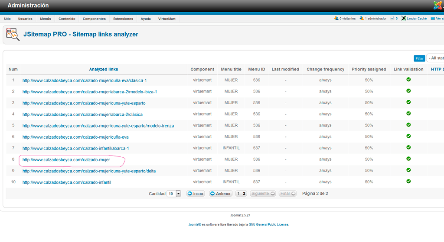Open the Sitio menu
The image size is (444, 242).
point(7,19)
